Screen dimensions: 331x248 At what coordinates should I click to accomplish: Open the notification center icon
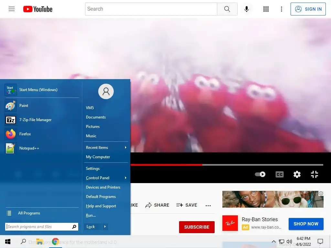pyautogui.click(x=320, y=242)
